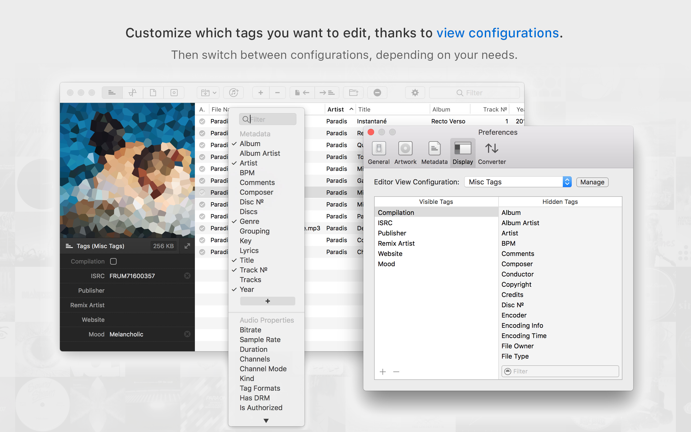Image resolution: width=691 pixels, height=432 pixels.
Task: Open the General preferences pane
Action: tap(378, 152)
